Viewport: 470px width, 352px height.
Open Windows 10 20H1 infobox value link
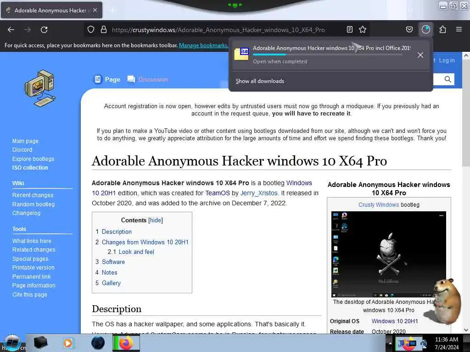pos(395,321)
